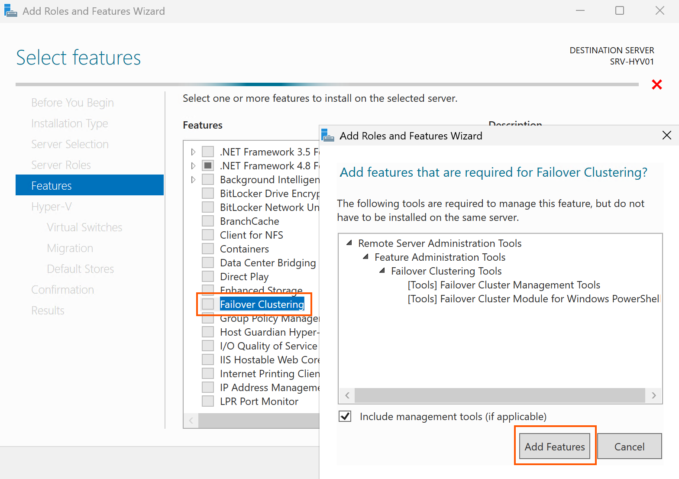The height and width of the screenshot is (479, 679).
Task: Click the wizard icon in dialog title bar
Action: click(328, 136)
